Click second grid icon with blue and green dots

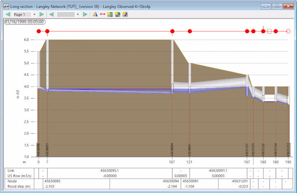click(118, 14)
